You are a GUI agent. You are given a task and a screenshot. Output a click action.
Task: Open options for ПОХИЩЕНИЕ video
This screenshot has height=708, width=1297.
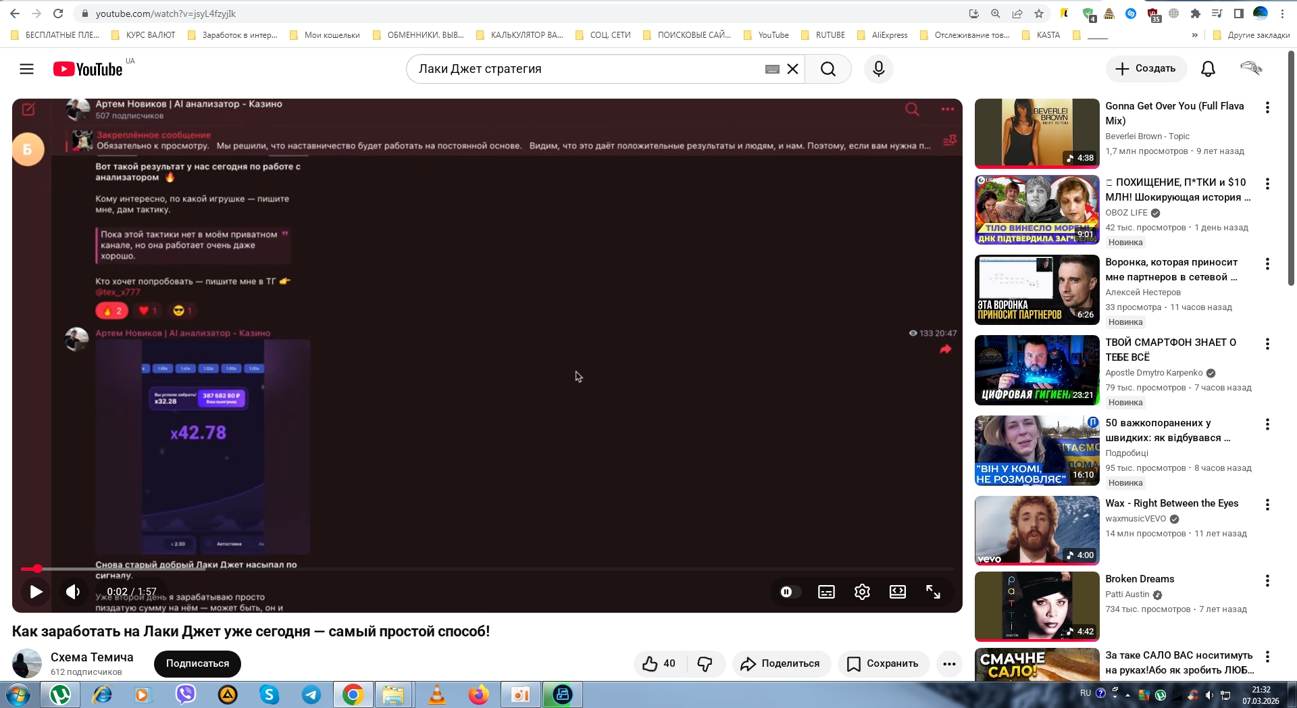1267,184
